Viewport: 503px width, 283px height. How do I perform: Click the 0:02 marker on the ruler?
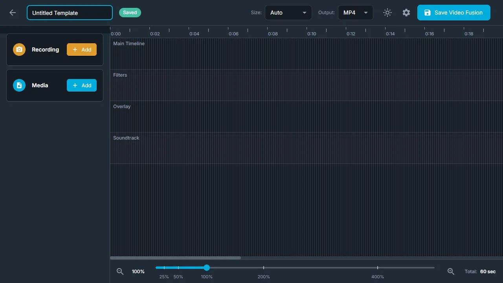click(x=155, y=34)
